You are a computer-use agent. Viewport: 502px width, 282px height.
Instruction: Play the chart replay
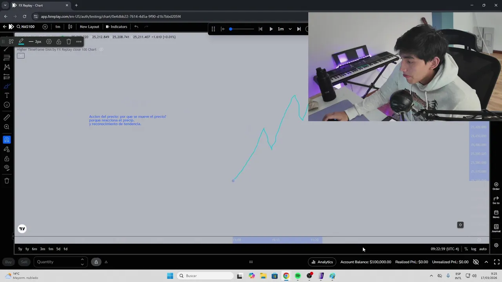click(271, 29)
